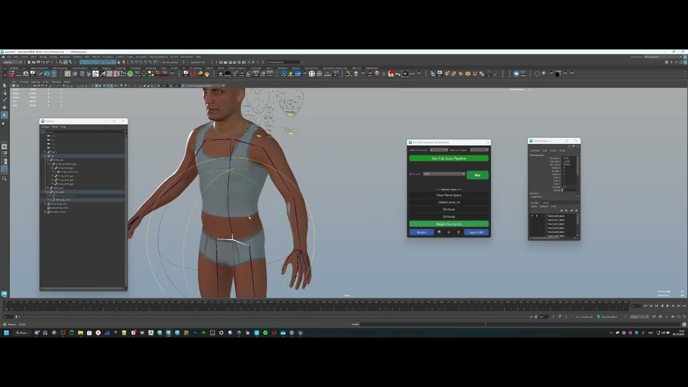Switch to single-pane viewport layout

tap(4, 146)
